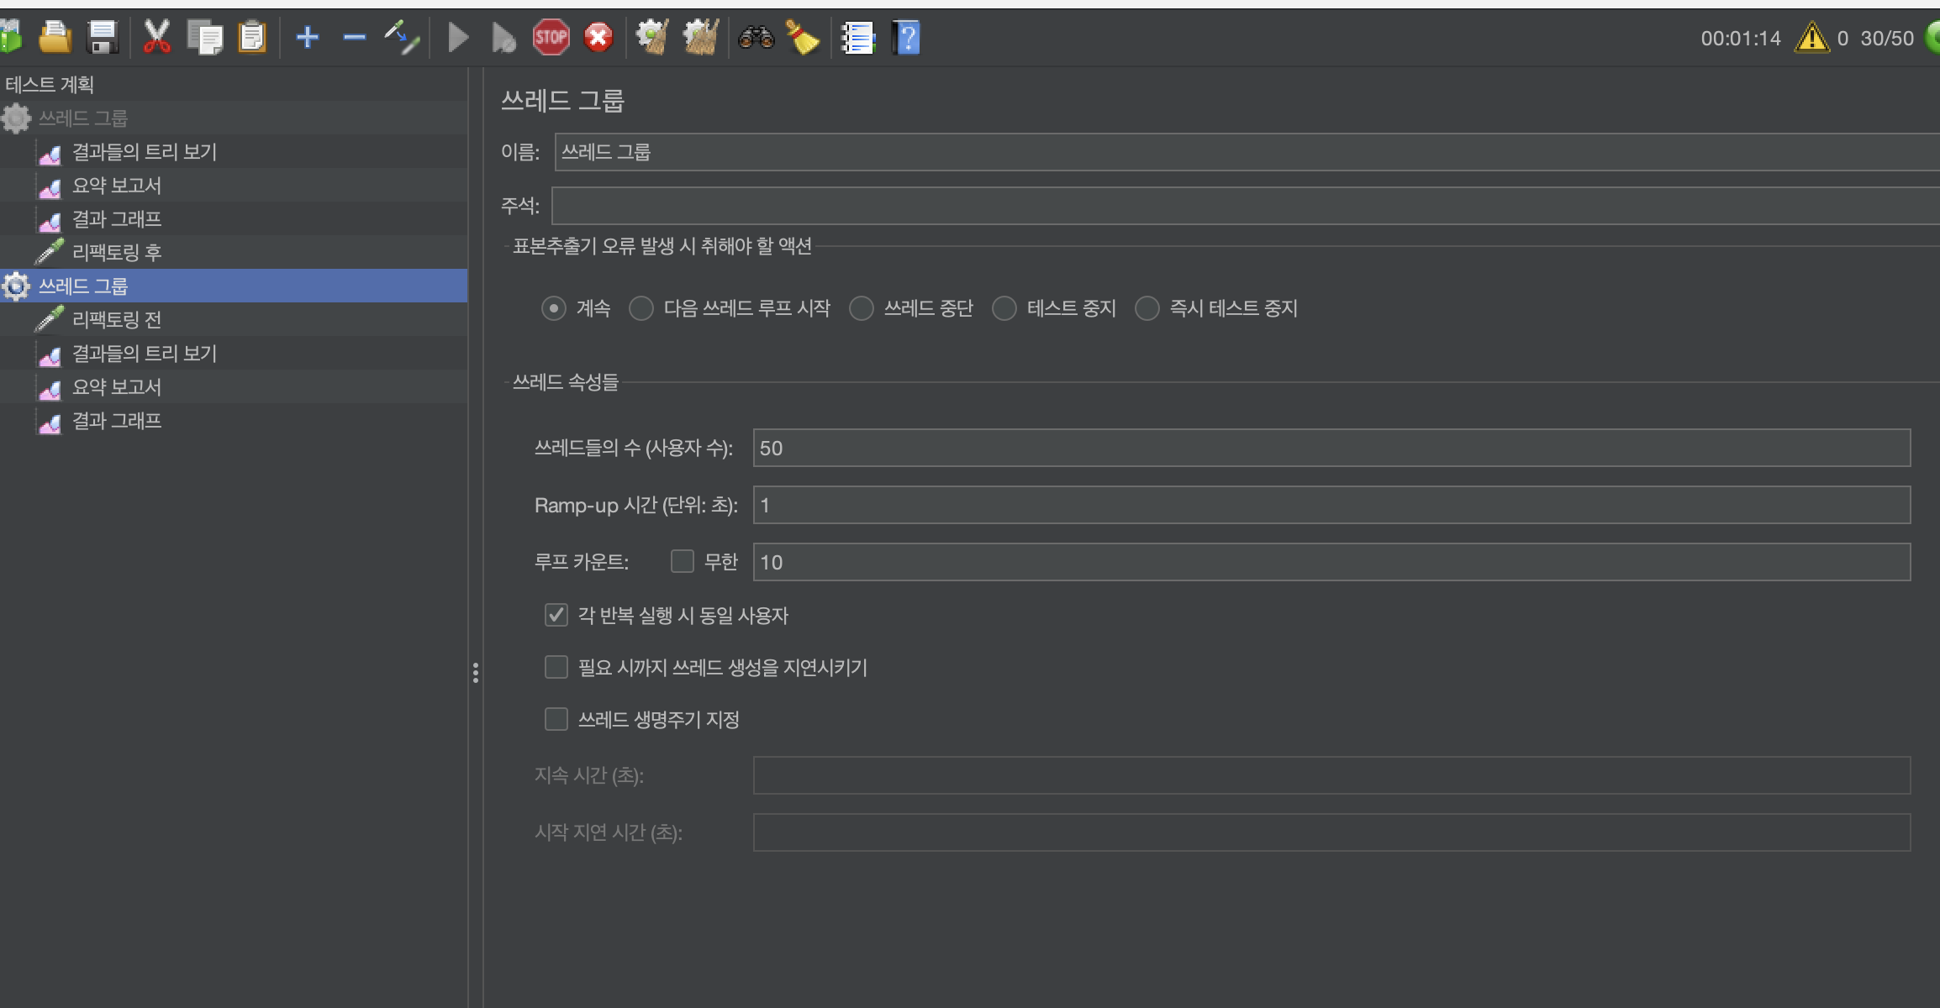Select the 쓰레드 중단 radio option
Viewport: 1940px width, 1008px height.
[x=862, y=308]
